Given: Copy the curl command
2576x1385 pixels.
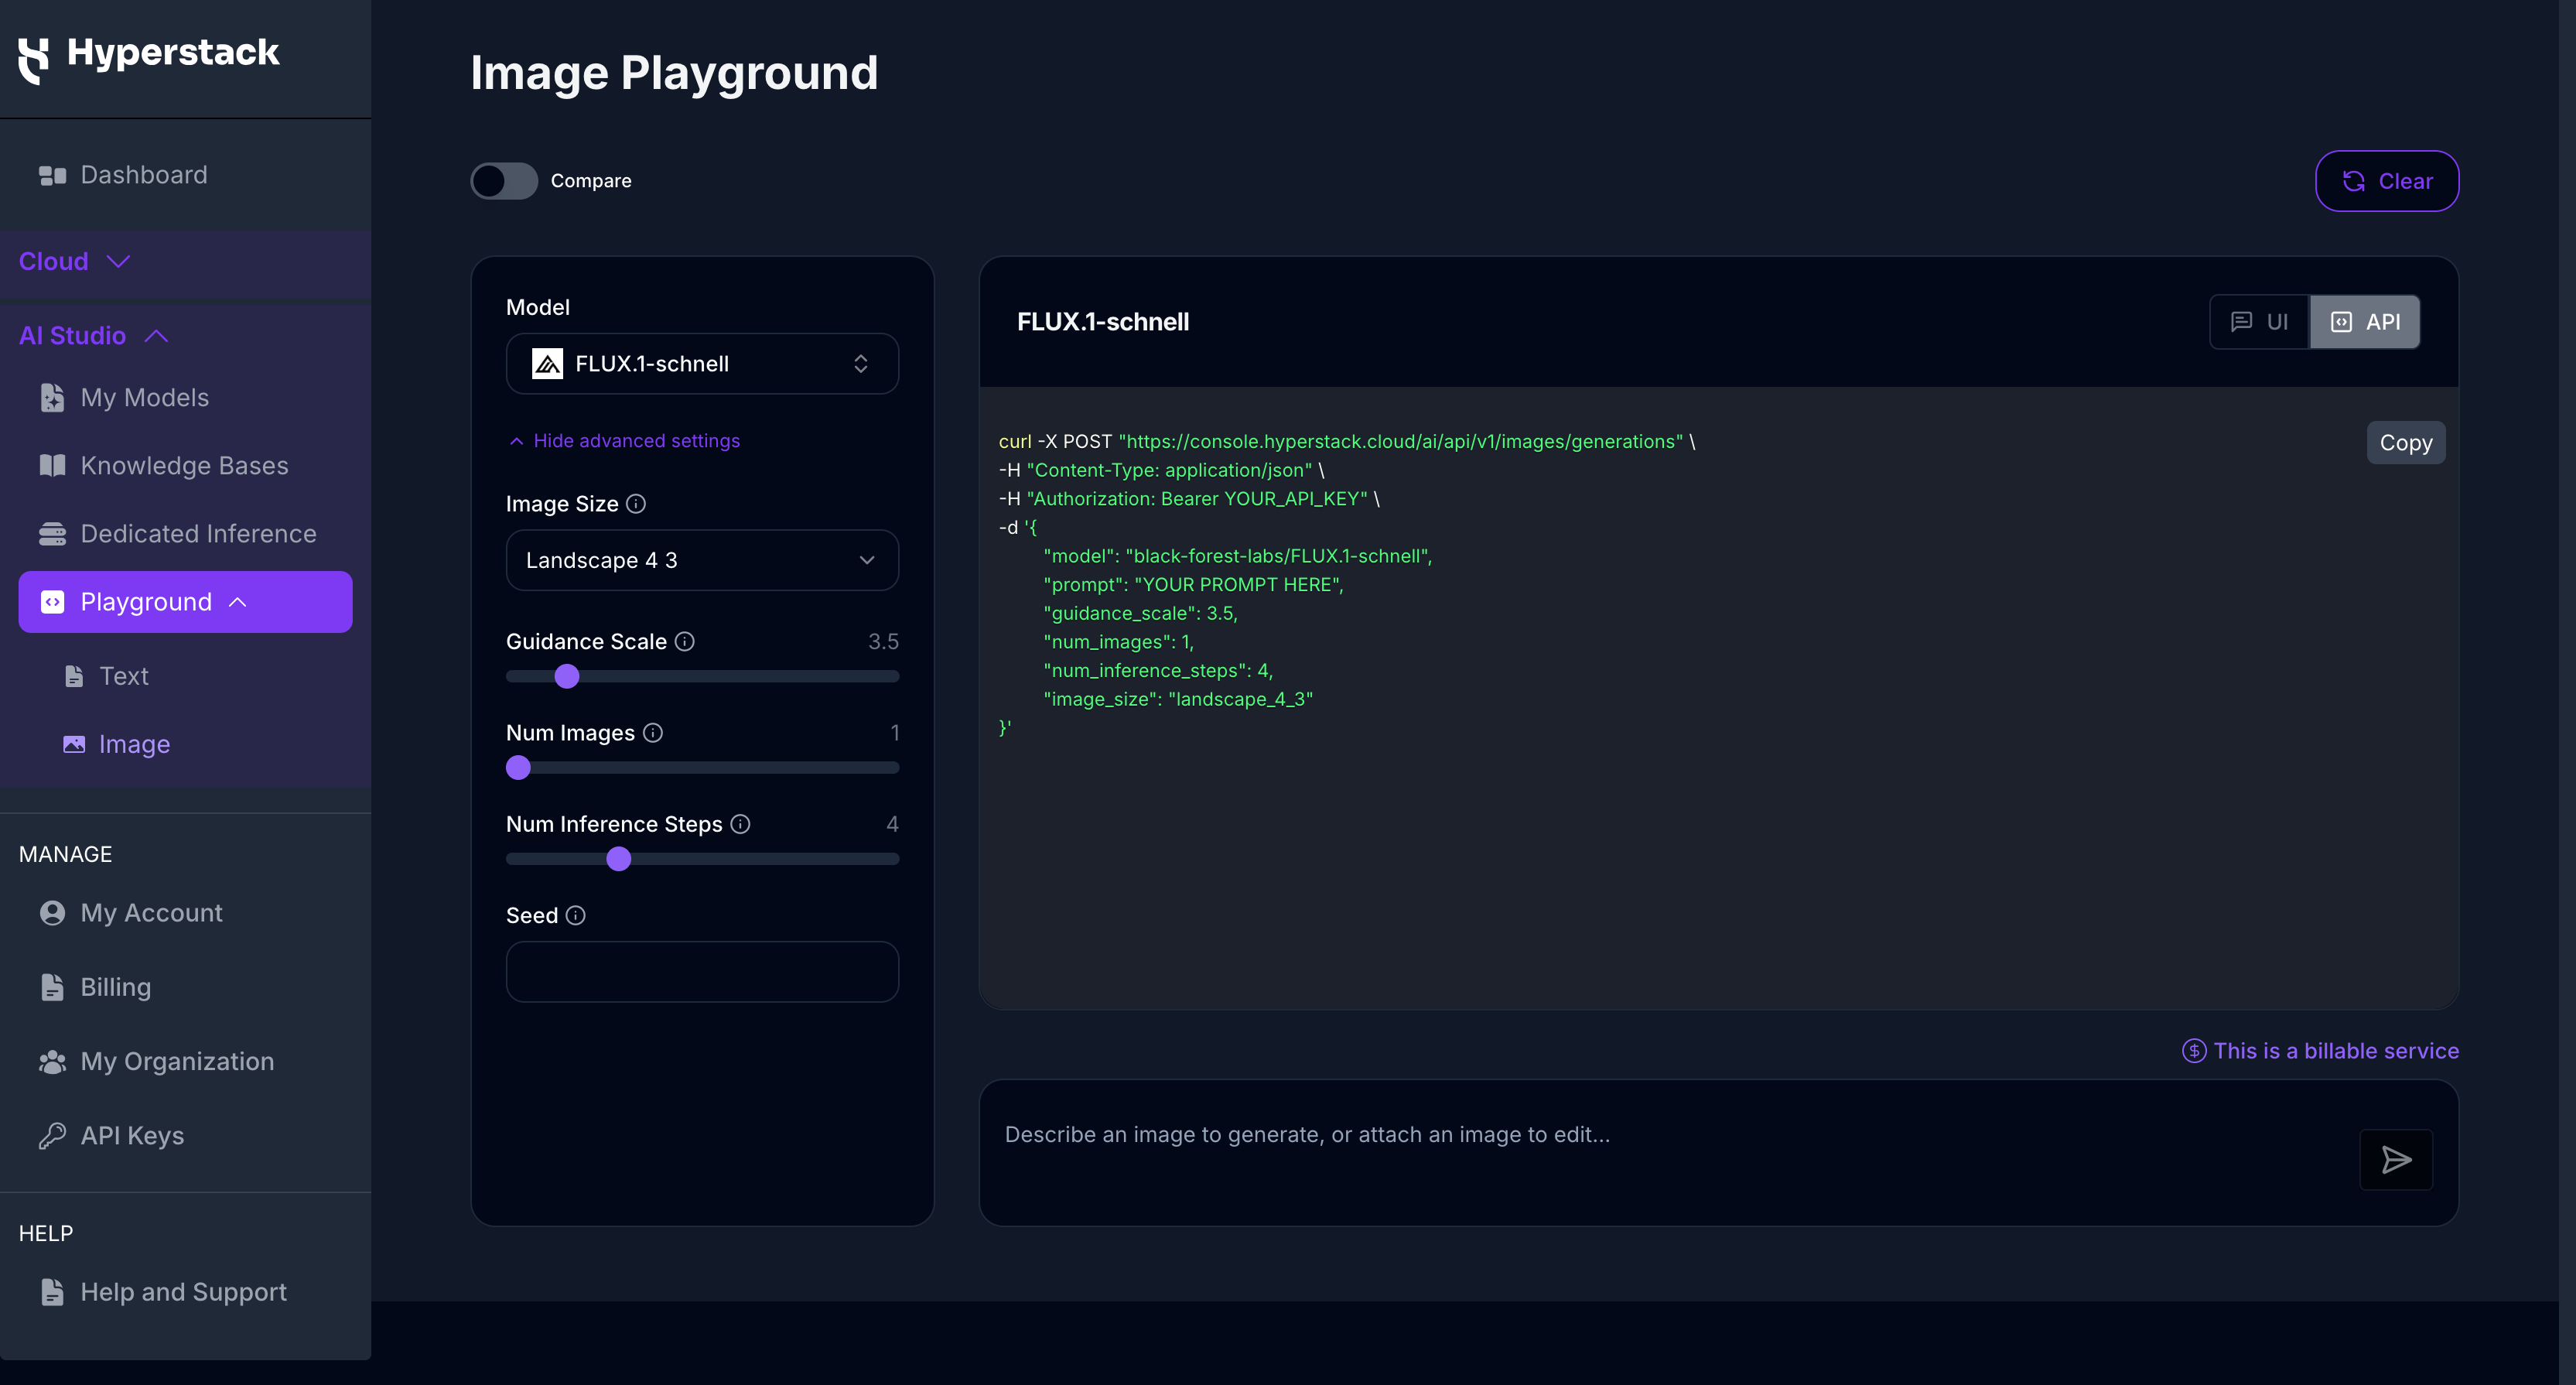Looking at the screenshot, I should pyautogui.click(x=2405, y=443).
